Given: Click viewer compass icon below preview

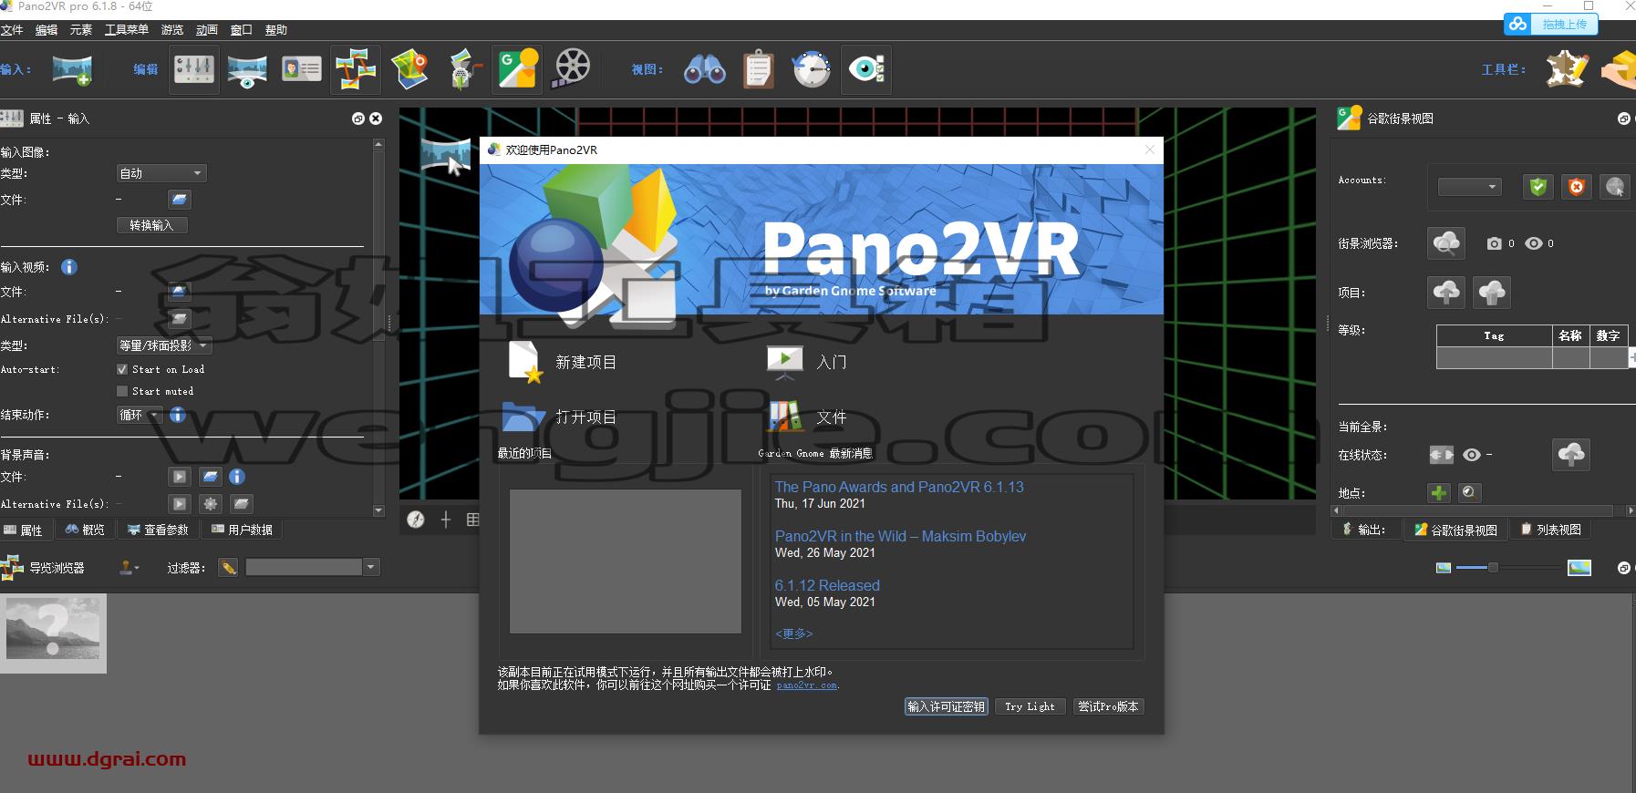Looking at the screenshot, I should [x=416, y=520].
